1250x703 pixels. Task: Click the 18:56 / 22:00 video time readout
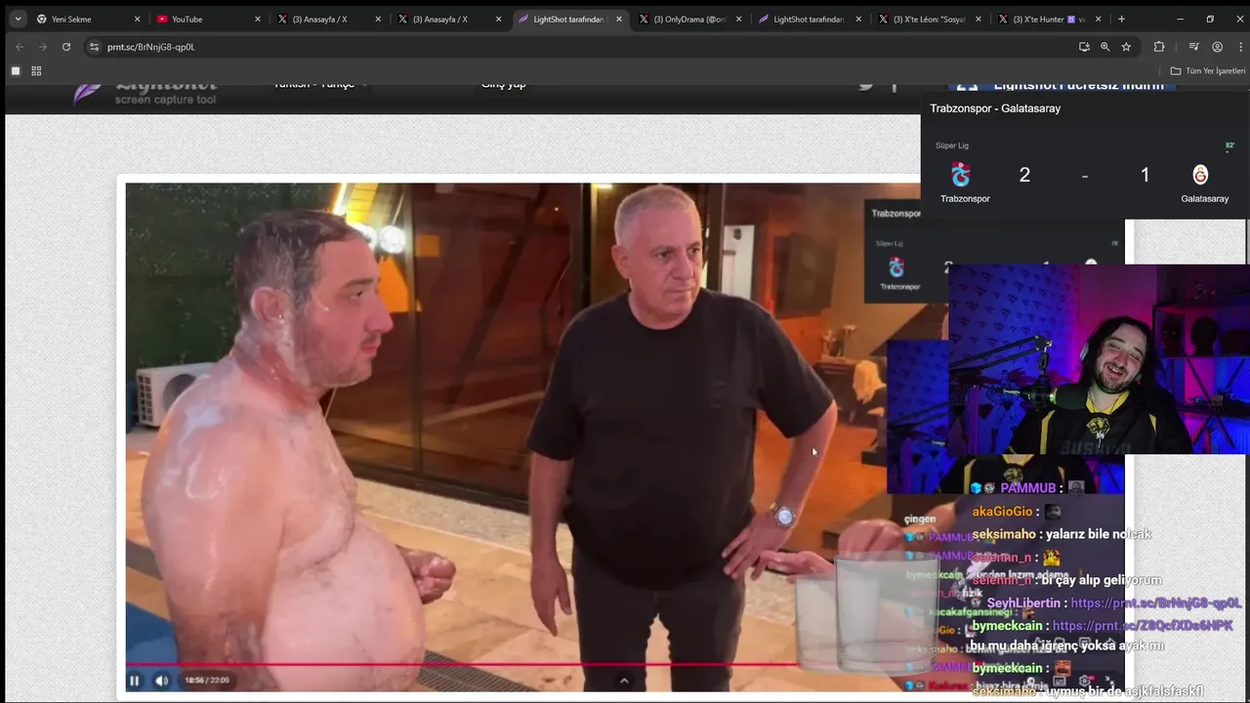(x=207, y=681)
